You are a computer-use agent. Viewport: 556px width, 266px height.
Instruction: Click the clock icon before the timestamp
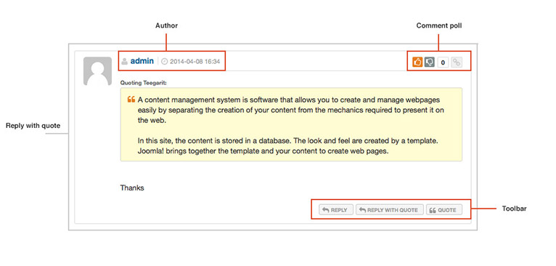(164, 62)
